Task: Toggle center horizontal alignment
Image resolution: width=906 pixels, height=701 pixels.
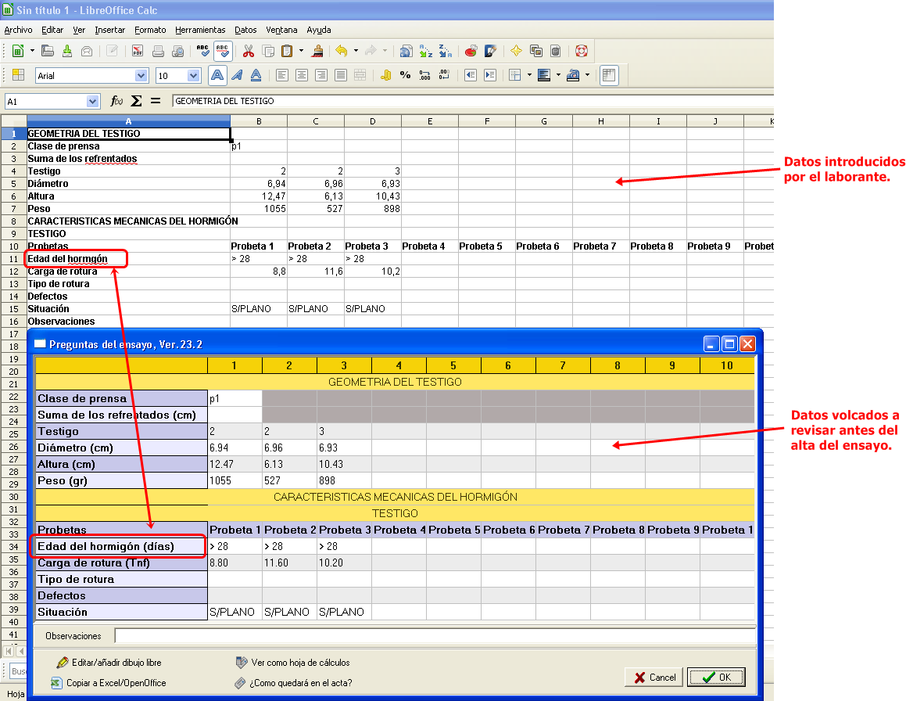Action: pos(301,76)
